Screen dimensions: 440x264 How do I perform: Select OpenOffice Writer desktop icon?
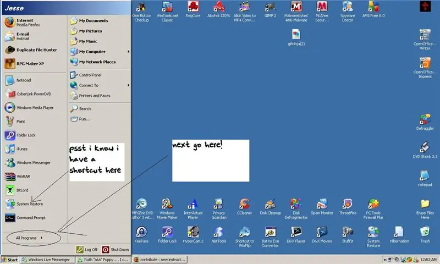click(x=425, y=40)
